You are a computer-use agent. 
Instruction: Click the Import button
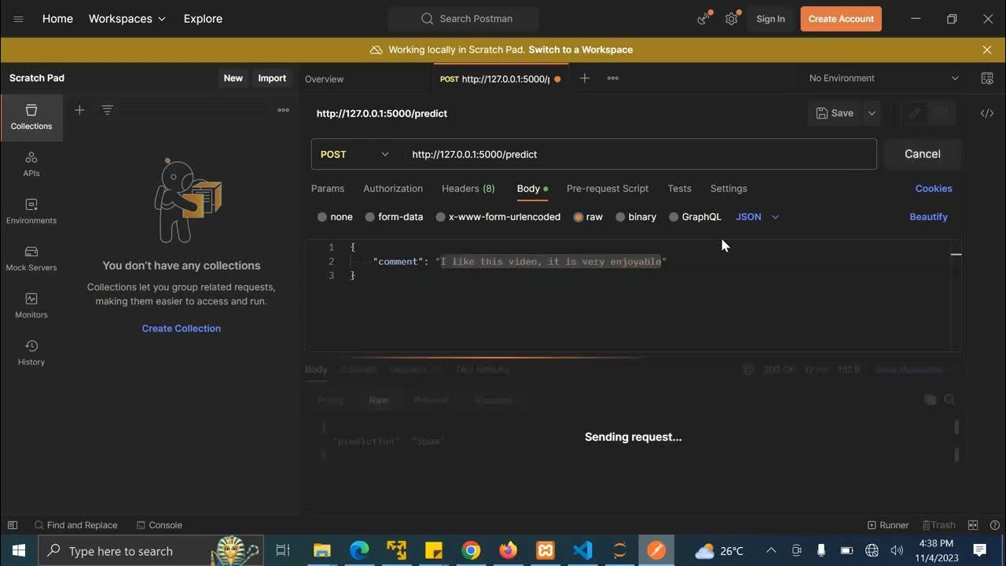[272, 78]
